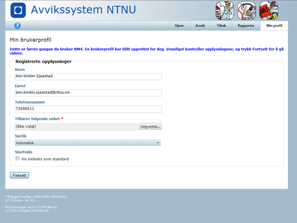Open the middle cartoon icon in header
The width and height of the screenshot is (297, 223).
click(x=247, y=11)
